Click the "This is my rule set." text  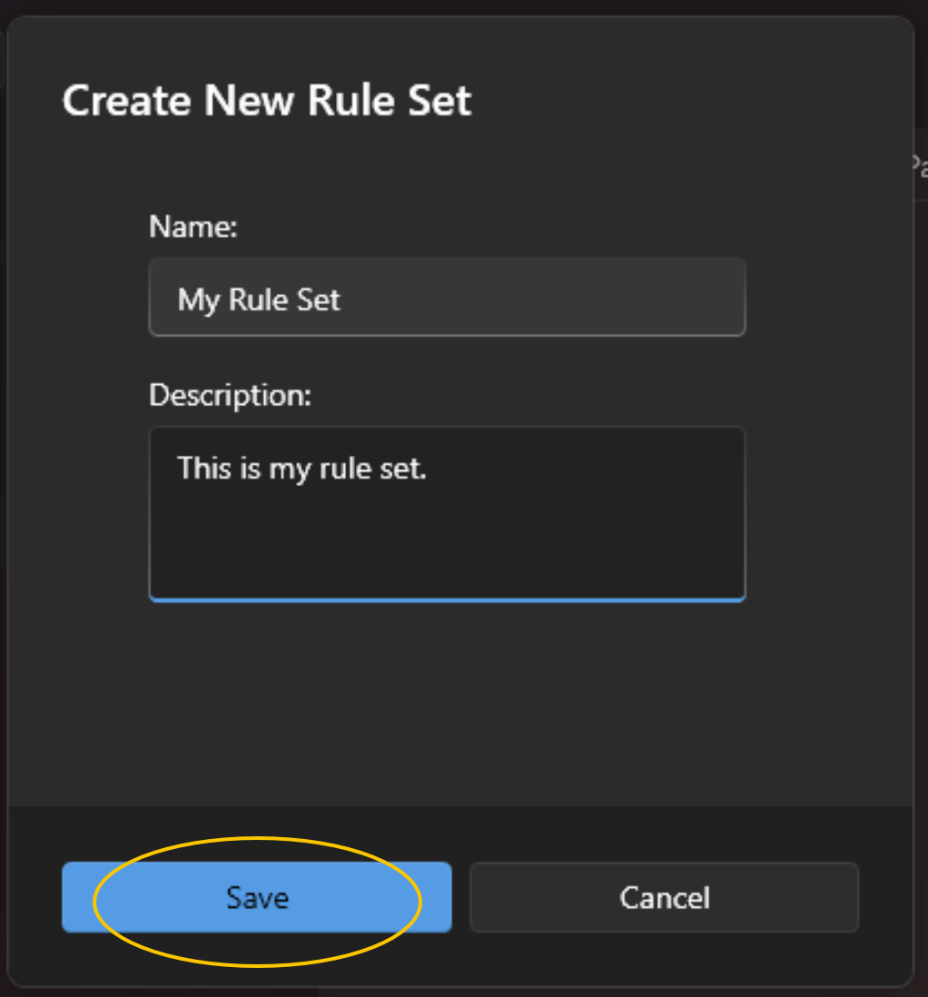click(x=301, y=469)
